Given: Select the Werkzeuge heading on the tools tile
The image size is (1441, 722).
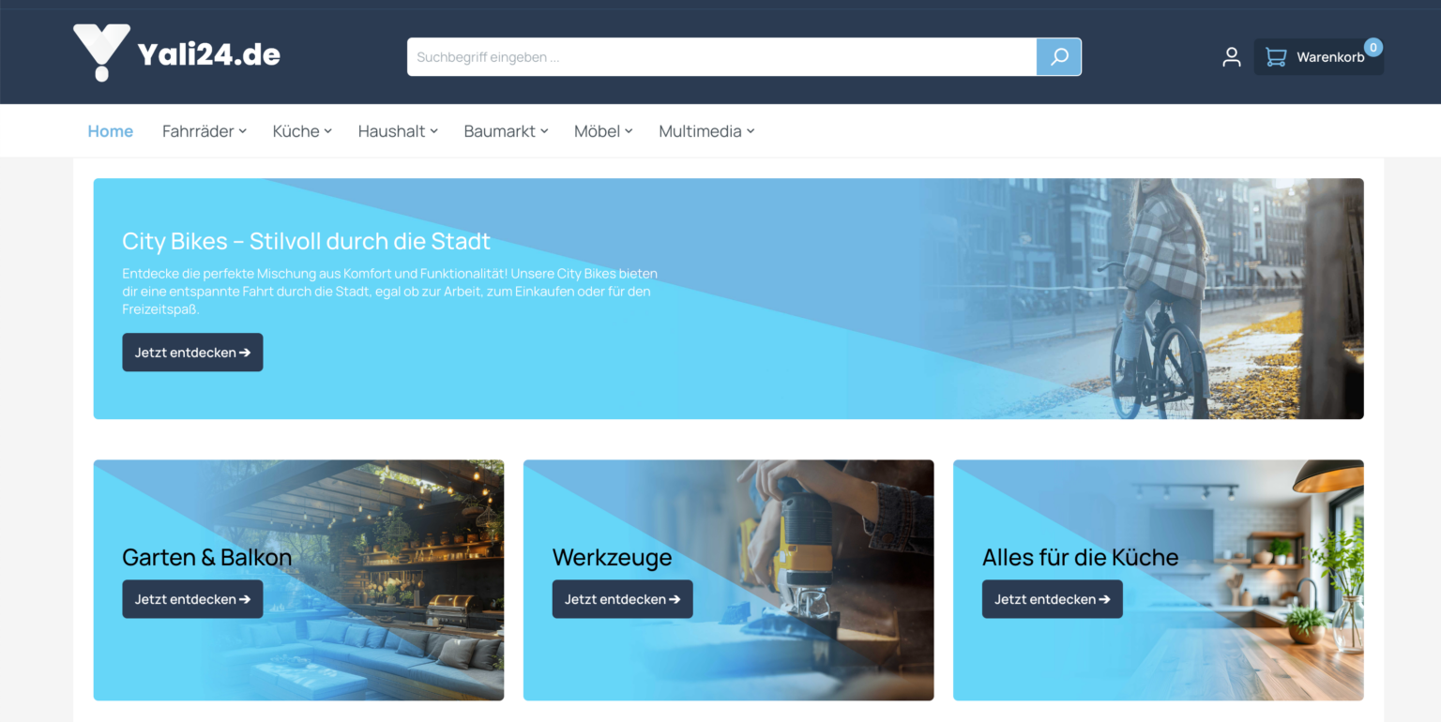Looking at the screenshot, I should click(x=612, y=557).
